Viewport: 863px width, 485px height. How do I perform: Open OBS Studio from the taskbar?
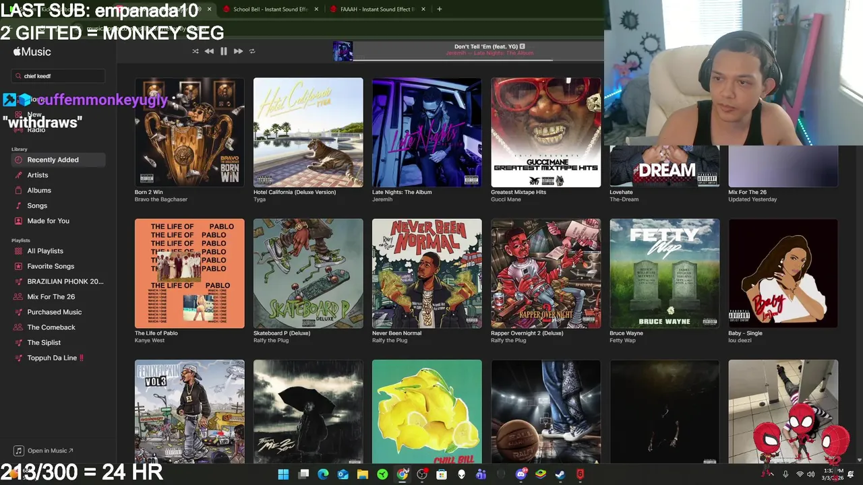(422, 474)
